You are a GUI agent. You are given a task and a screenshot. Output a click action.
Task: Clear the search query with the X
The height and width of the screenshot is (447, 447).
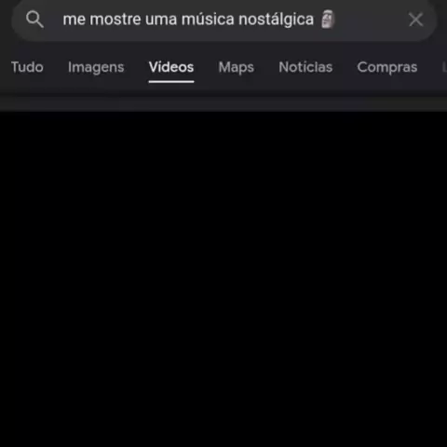click(415, 20)
